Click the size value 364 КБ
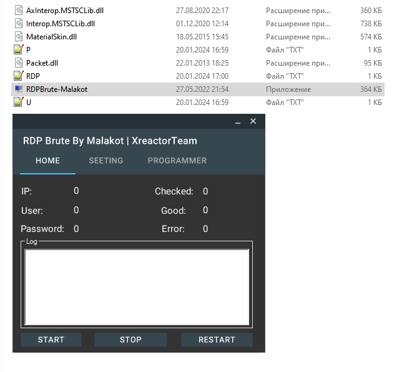412x372 pixels. [x=371, y=89]
